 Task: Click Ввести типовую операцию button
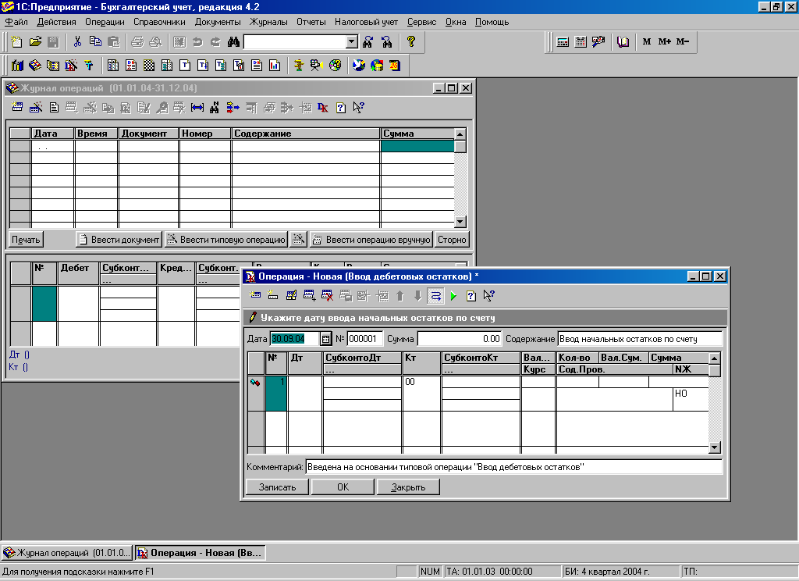(x=226, y=239)
